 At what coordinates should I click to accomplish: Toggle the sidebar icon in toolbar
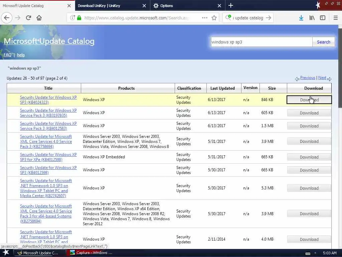pyautogui.click(x=323, y=18)
